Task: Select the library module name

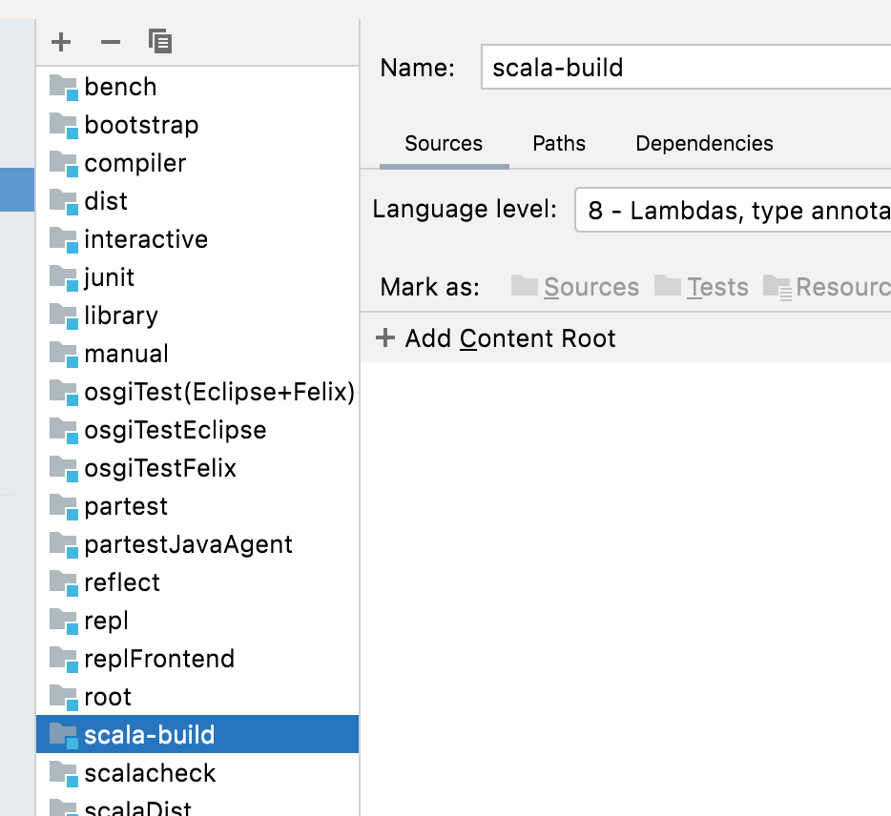Action: [121, 316]
